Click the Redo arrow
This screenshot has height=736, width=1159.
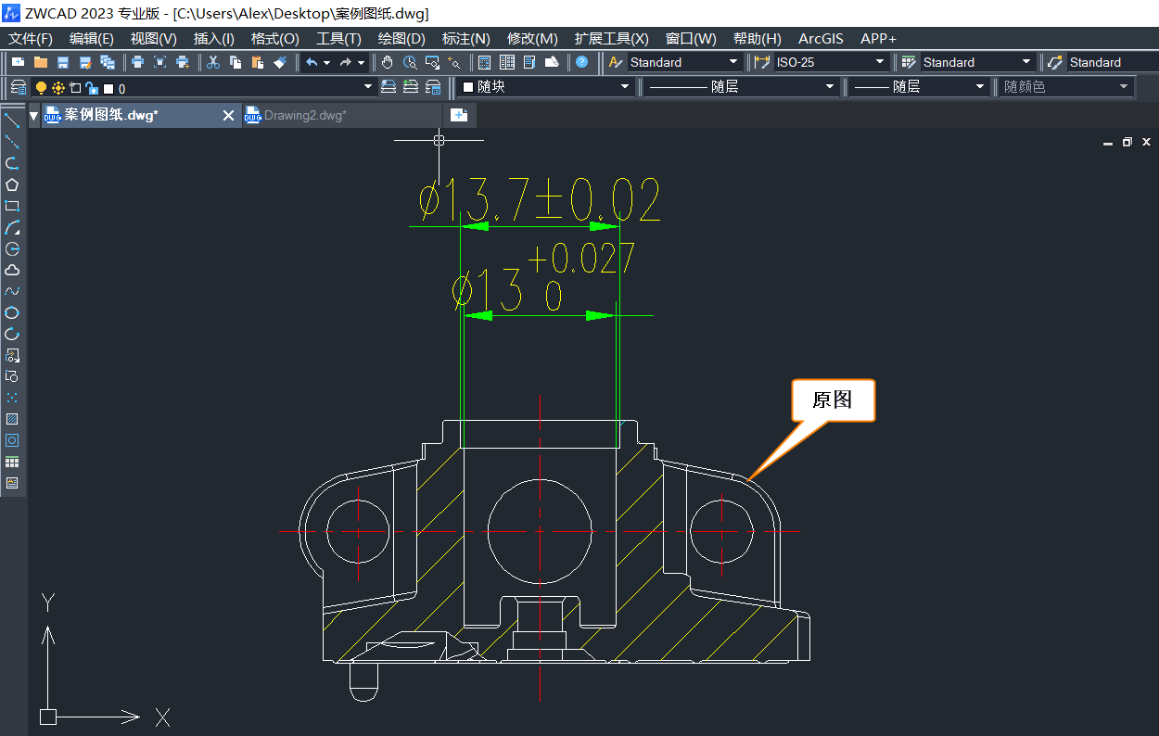tap(345, 62)
